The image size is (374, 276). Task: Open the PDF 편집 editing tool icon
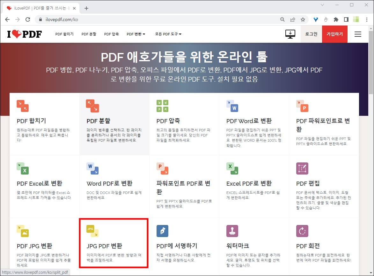(302, 168)
